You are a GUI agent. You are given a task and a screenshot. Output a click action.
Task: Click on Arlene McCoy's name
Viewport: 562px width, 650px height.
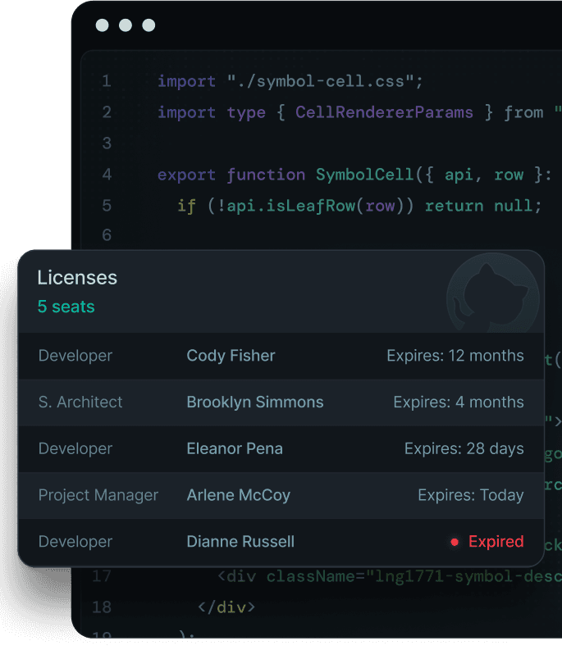(x=238, y=495)
